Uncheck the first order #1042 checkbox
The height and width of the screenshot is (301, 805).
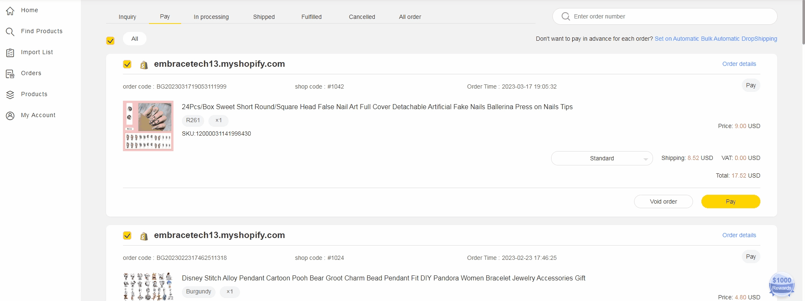pyautogui.click(x=127, y=64)
